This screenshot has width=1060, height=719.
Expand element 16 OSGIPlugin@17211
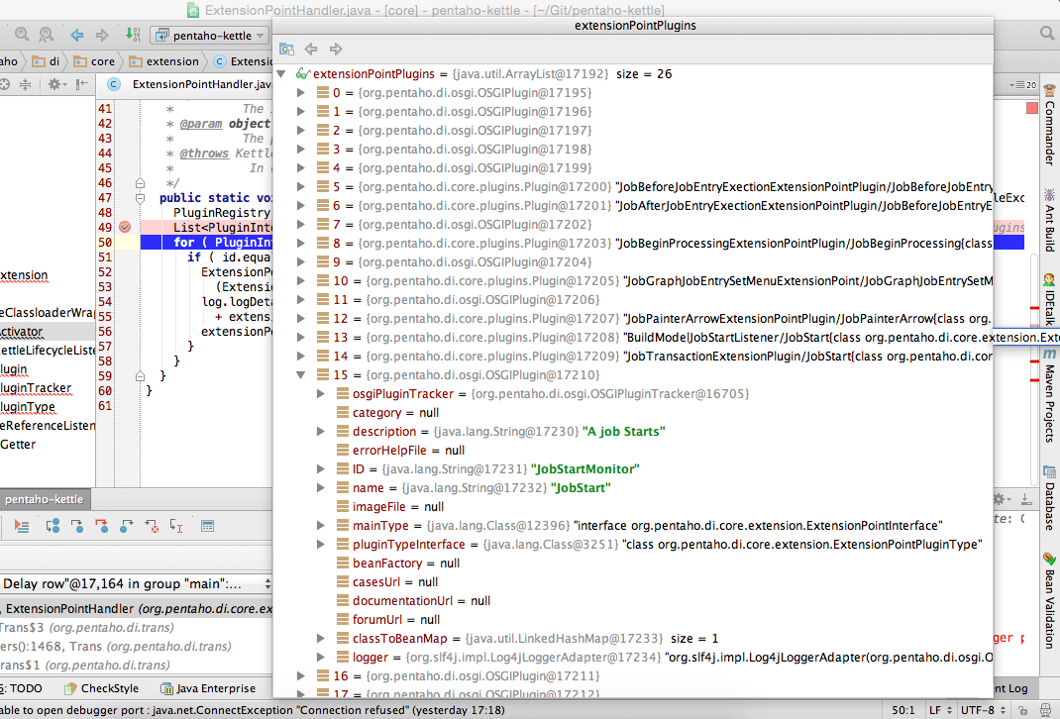tap(301, 675)
